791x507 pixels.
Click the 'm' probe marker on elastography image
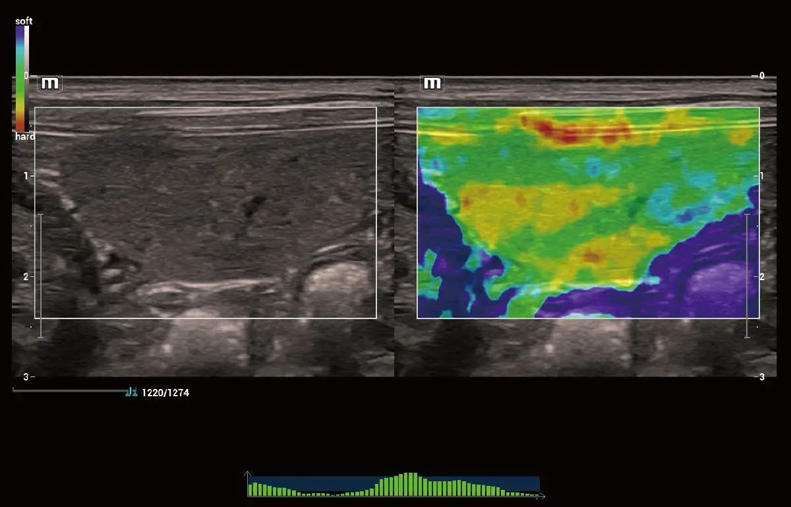(x=432, y=84)
